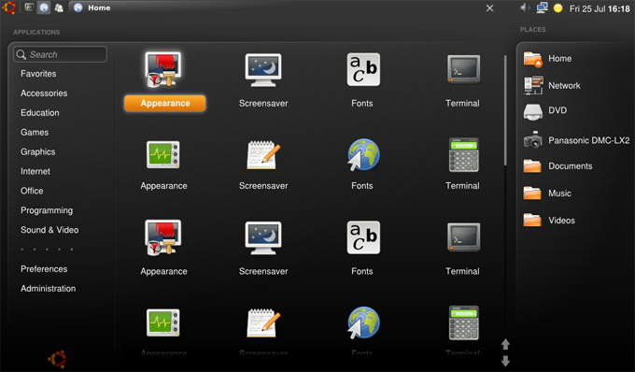Click the window list icon in top panel
Screen dimensions: 635x372
29,7
